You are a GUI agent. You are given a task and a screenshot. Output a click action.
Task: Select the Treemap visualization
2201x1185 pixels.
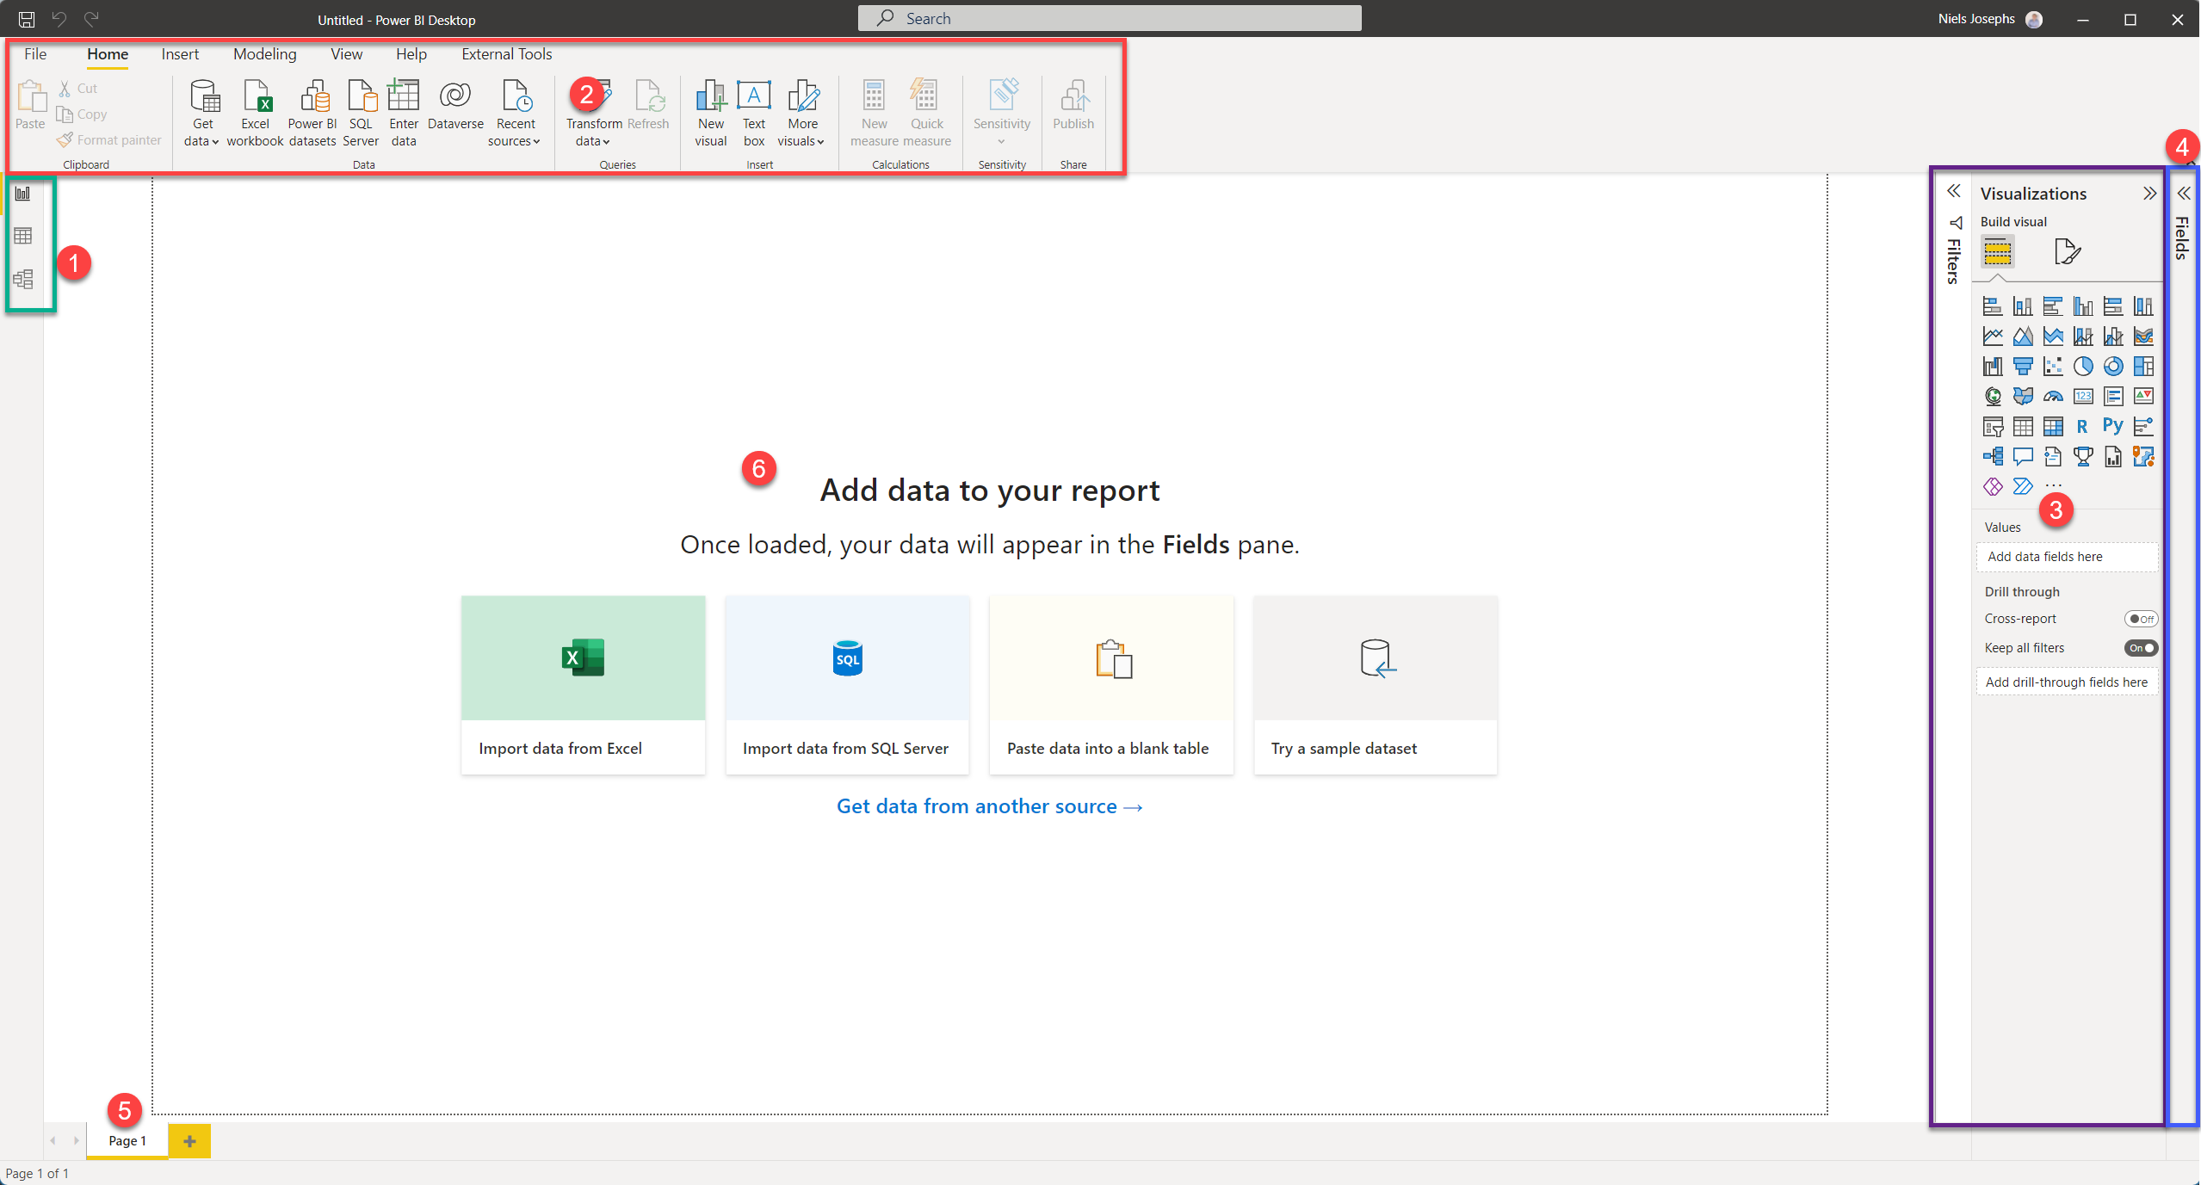pyautogui.click(x=2143, y=367)
